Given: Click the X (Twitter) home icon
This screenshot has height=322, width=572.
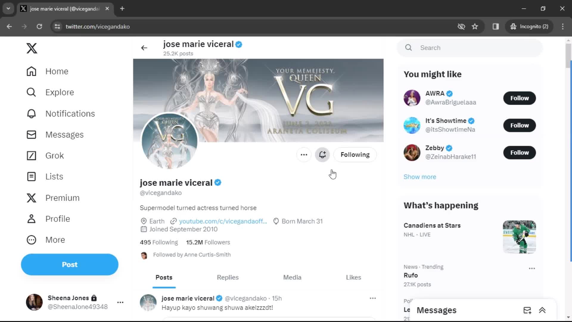Looking at the screenshot, I should [31, 48].
